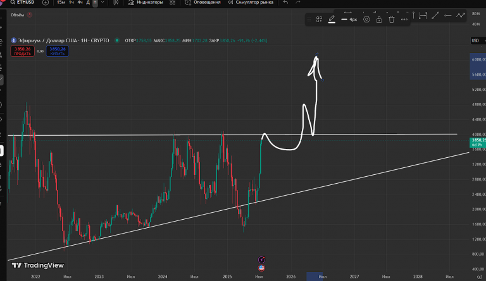Select the 1ч timeframe

(72, 2)
